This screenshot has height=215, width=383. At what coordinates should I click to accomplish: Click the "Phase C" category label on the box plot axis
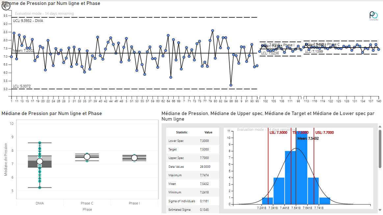(87, 203)
